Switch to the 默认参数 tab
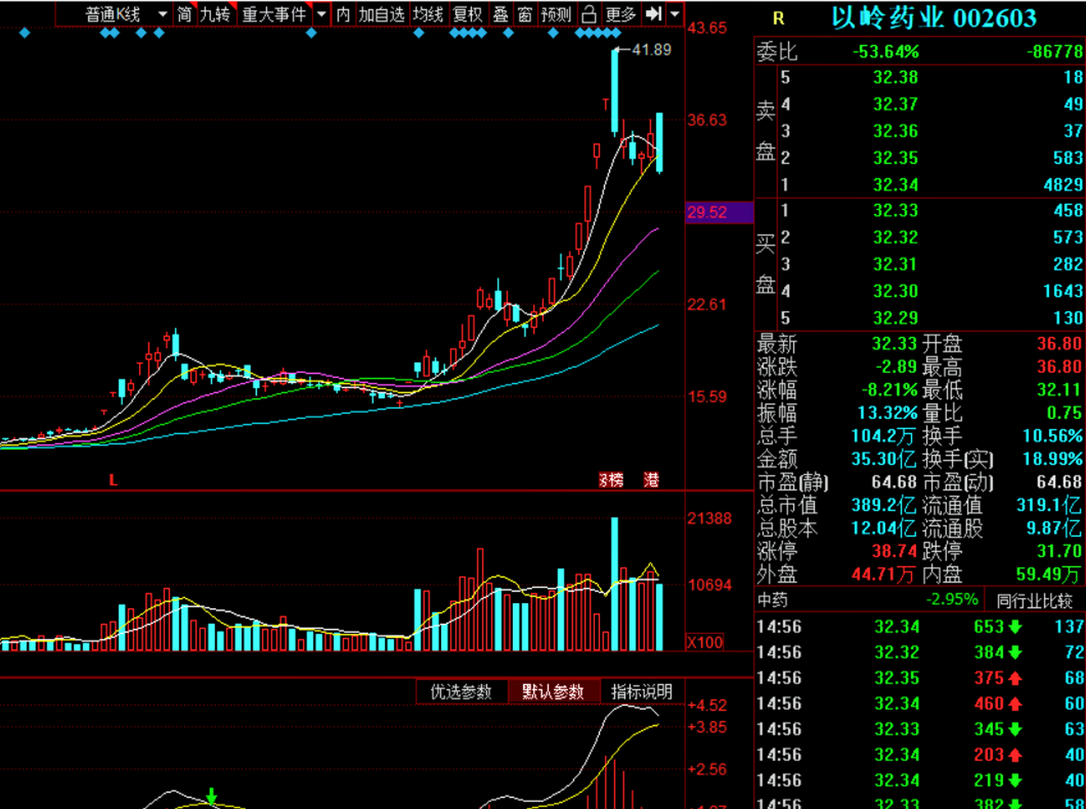This screenshot has width=1086, height=809. click(553, 691)
